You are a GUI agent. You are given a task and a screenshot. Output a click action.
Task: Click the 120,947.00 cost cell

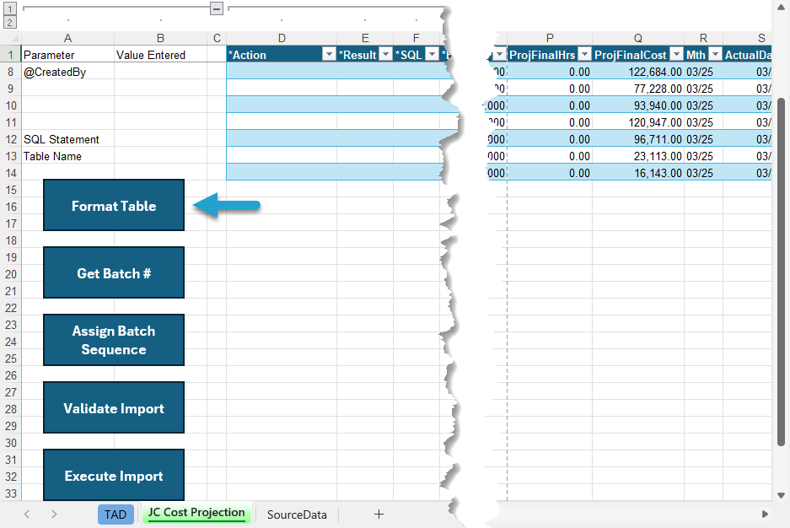[x=638, y=122]
